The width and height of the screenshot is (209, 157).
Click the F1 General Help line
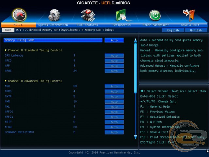(155, 107)
